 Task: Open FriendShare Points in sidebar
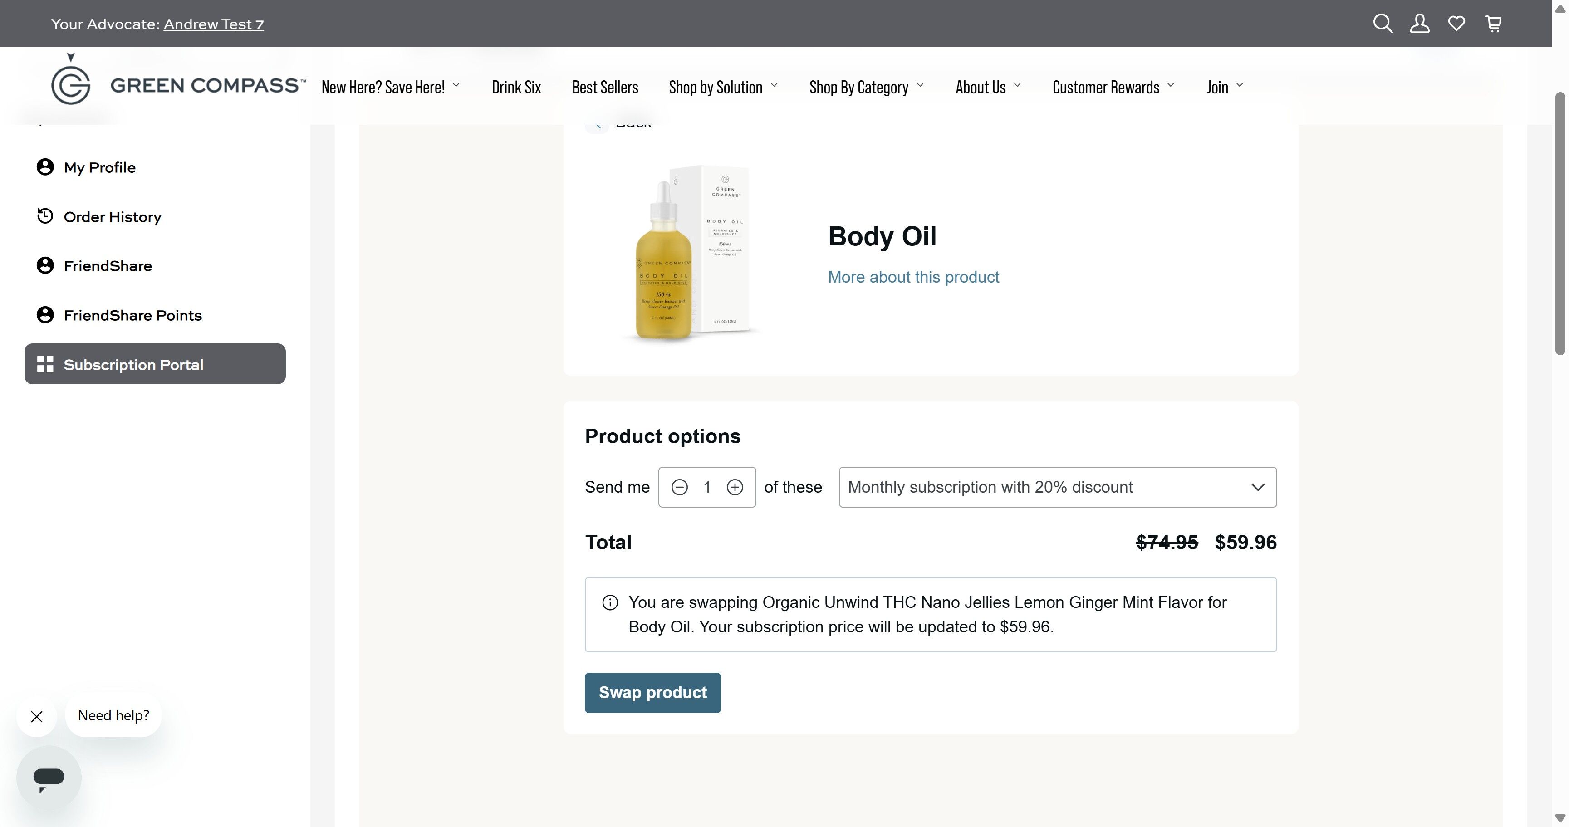155,315
